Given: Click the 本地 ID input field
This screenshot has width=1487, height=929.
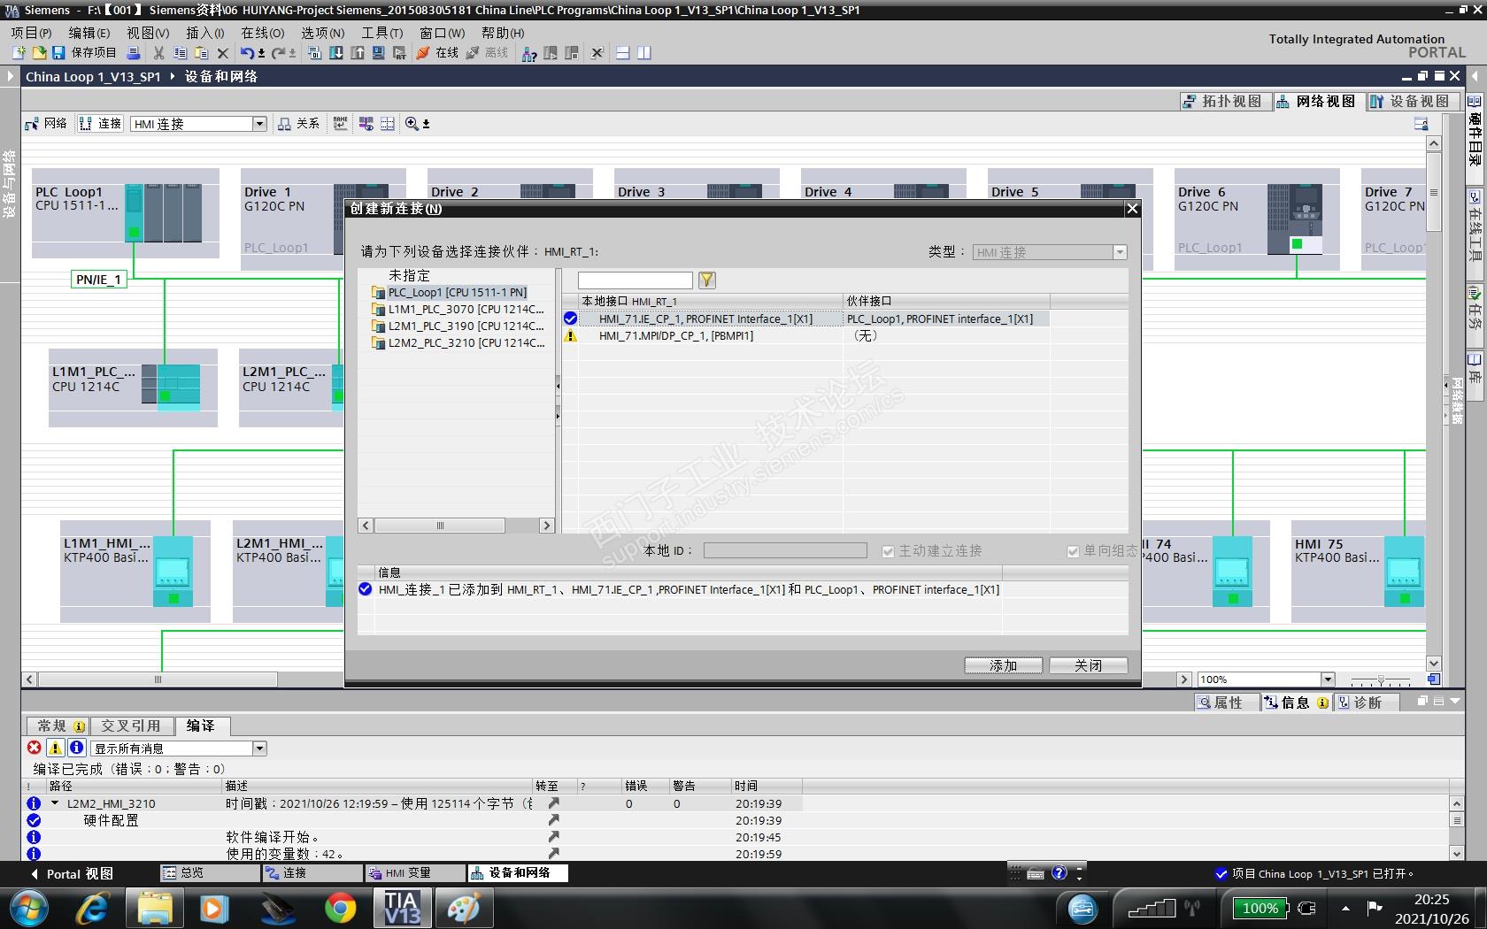Looking at the screenshot, I should (x=785, y=550).
